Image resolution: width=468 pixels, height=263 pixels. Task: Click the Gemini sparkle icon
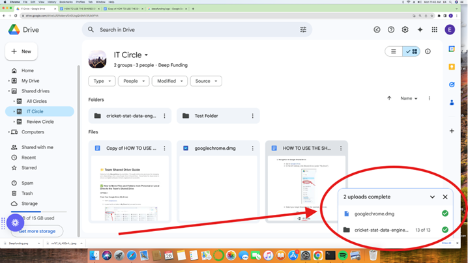(420, 30)
